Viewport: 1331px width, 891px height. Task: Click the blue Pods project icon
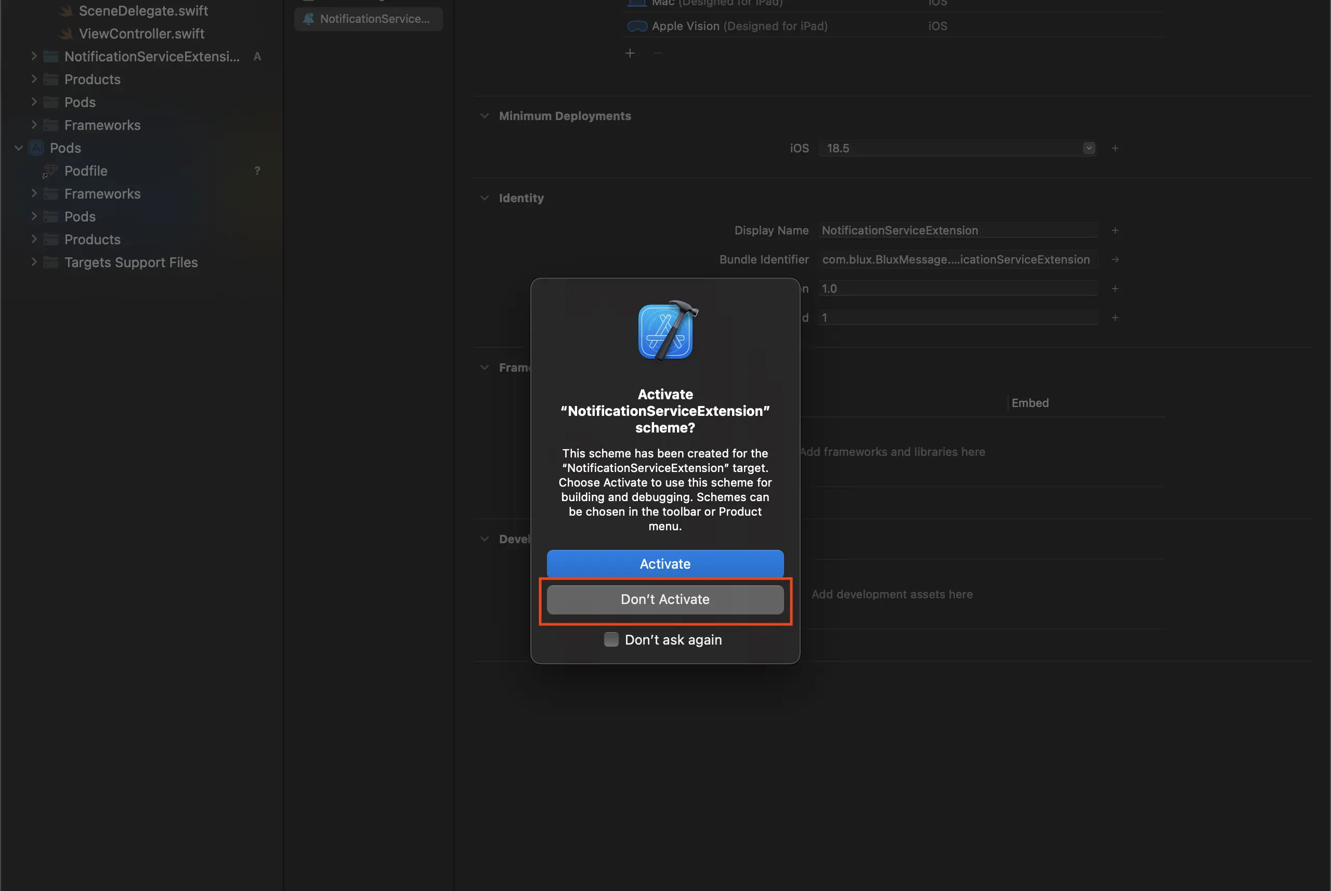(x=36, y=148)
